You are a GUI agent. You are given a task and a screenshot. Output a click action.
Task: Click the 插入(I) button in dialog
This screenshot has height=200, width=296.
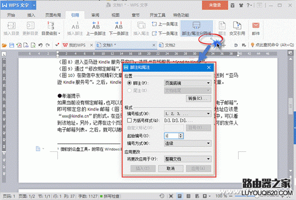coord(143,168)
